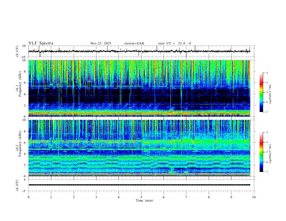This screenshot has width=286, height=221.
Task: Click the "-7" tick on ch.1 colorbar
Action: [x=266, y=112]
